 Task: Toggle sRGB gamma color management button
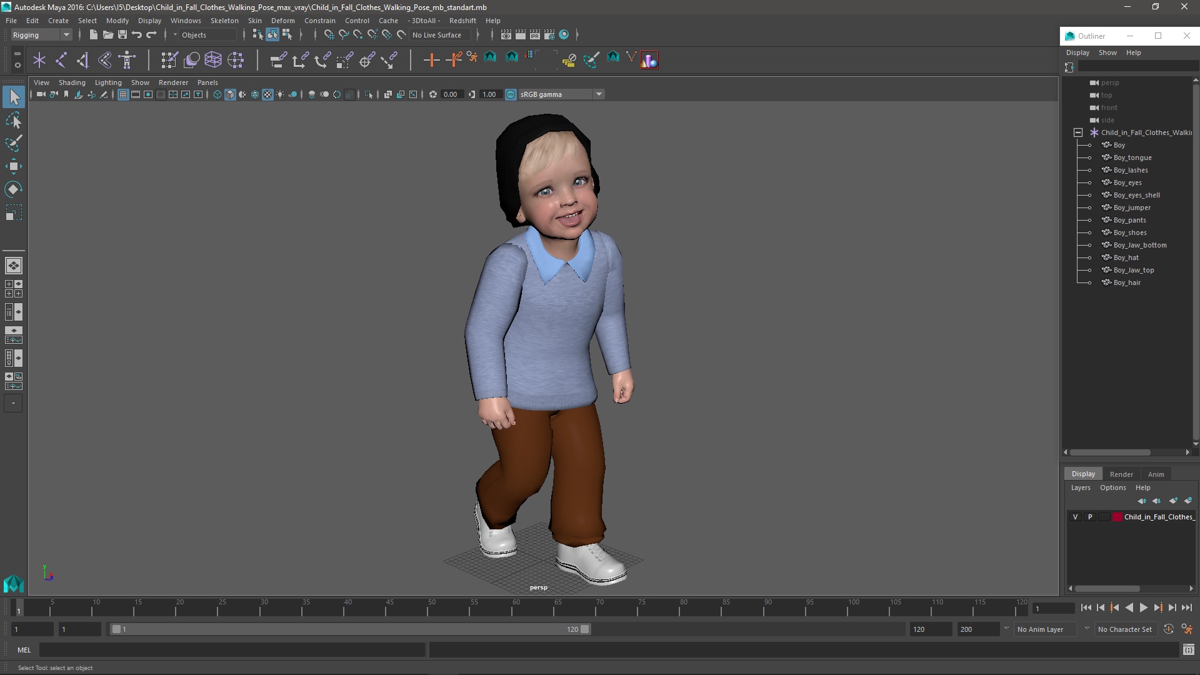click(511, 94)
